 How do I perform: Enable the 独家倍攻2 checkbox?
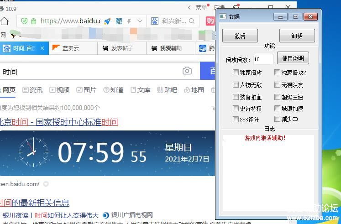(x=277, y=72)
